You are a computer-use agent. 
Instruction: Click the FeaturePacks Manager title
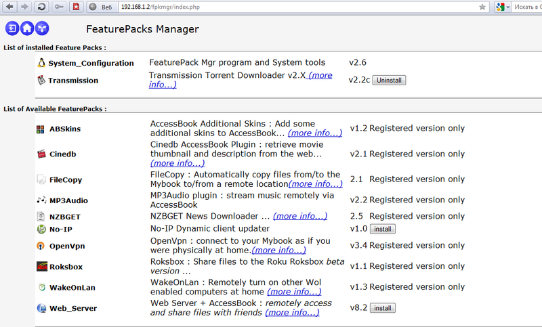(142, 29)
